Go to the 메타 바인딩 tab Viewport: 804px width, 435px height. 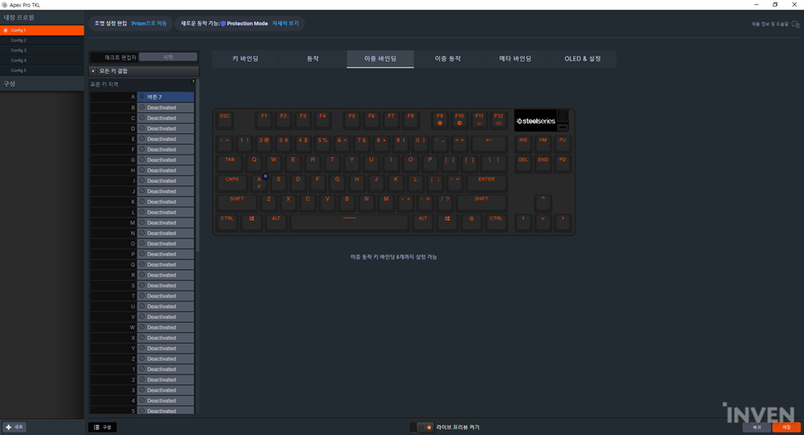point(515,59)
